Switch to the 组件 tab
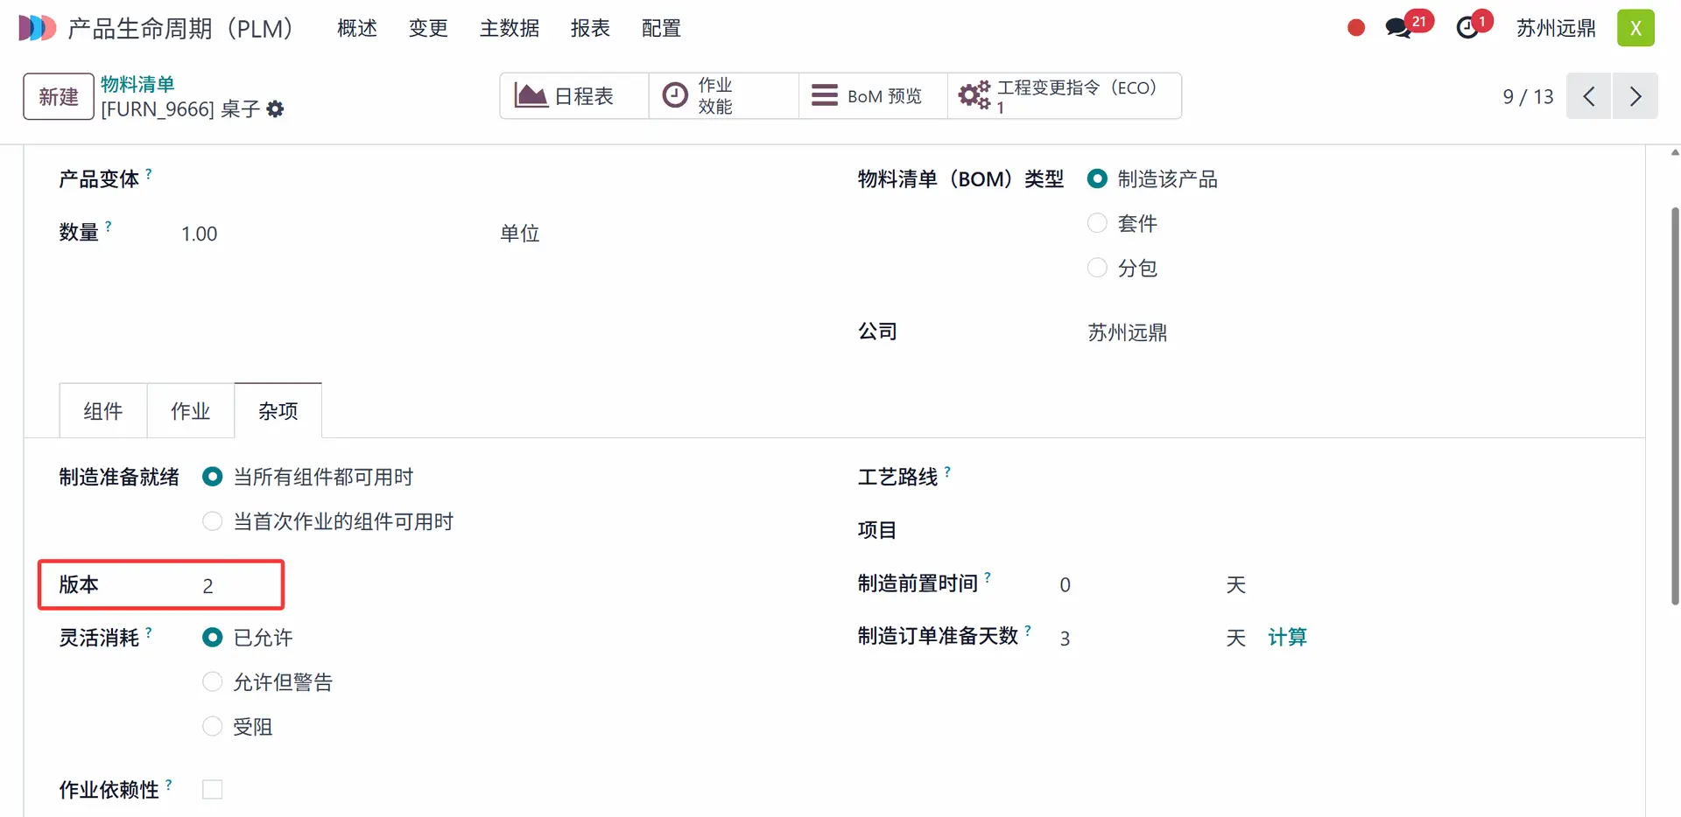 [x=102, y=411]
